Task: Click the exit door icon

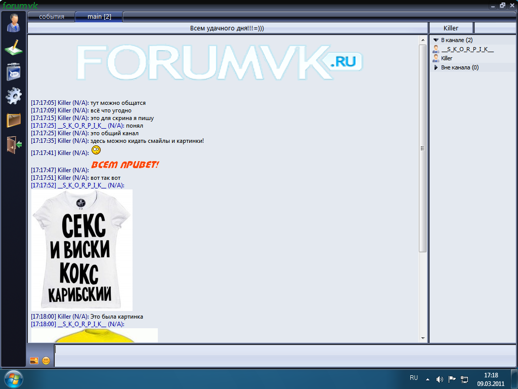Action: point(14,144)
